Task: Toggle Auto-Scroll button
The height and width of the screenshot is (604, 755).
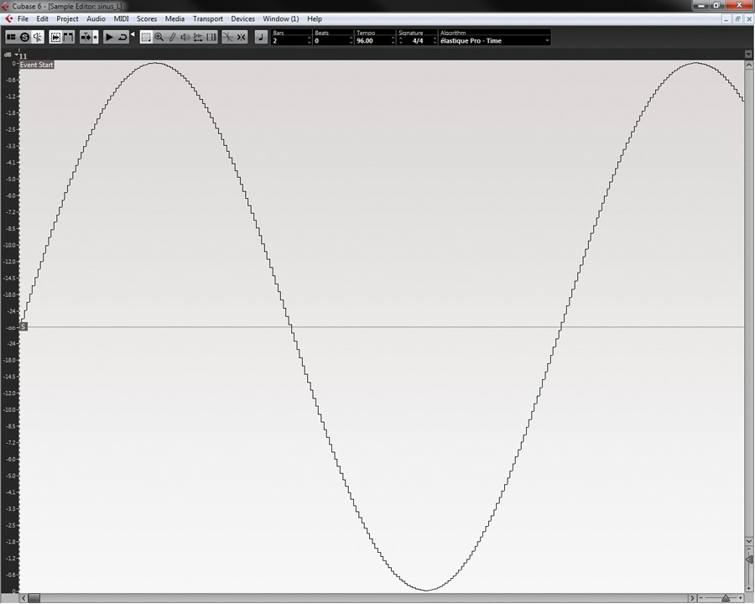Action: 86,37
